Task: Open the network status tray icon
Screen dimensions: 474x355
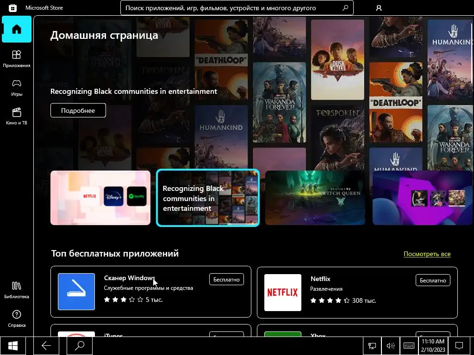Action: [x=372, y=346]
